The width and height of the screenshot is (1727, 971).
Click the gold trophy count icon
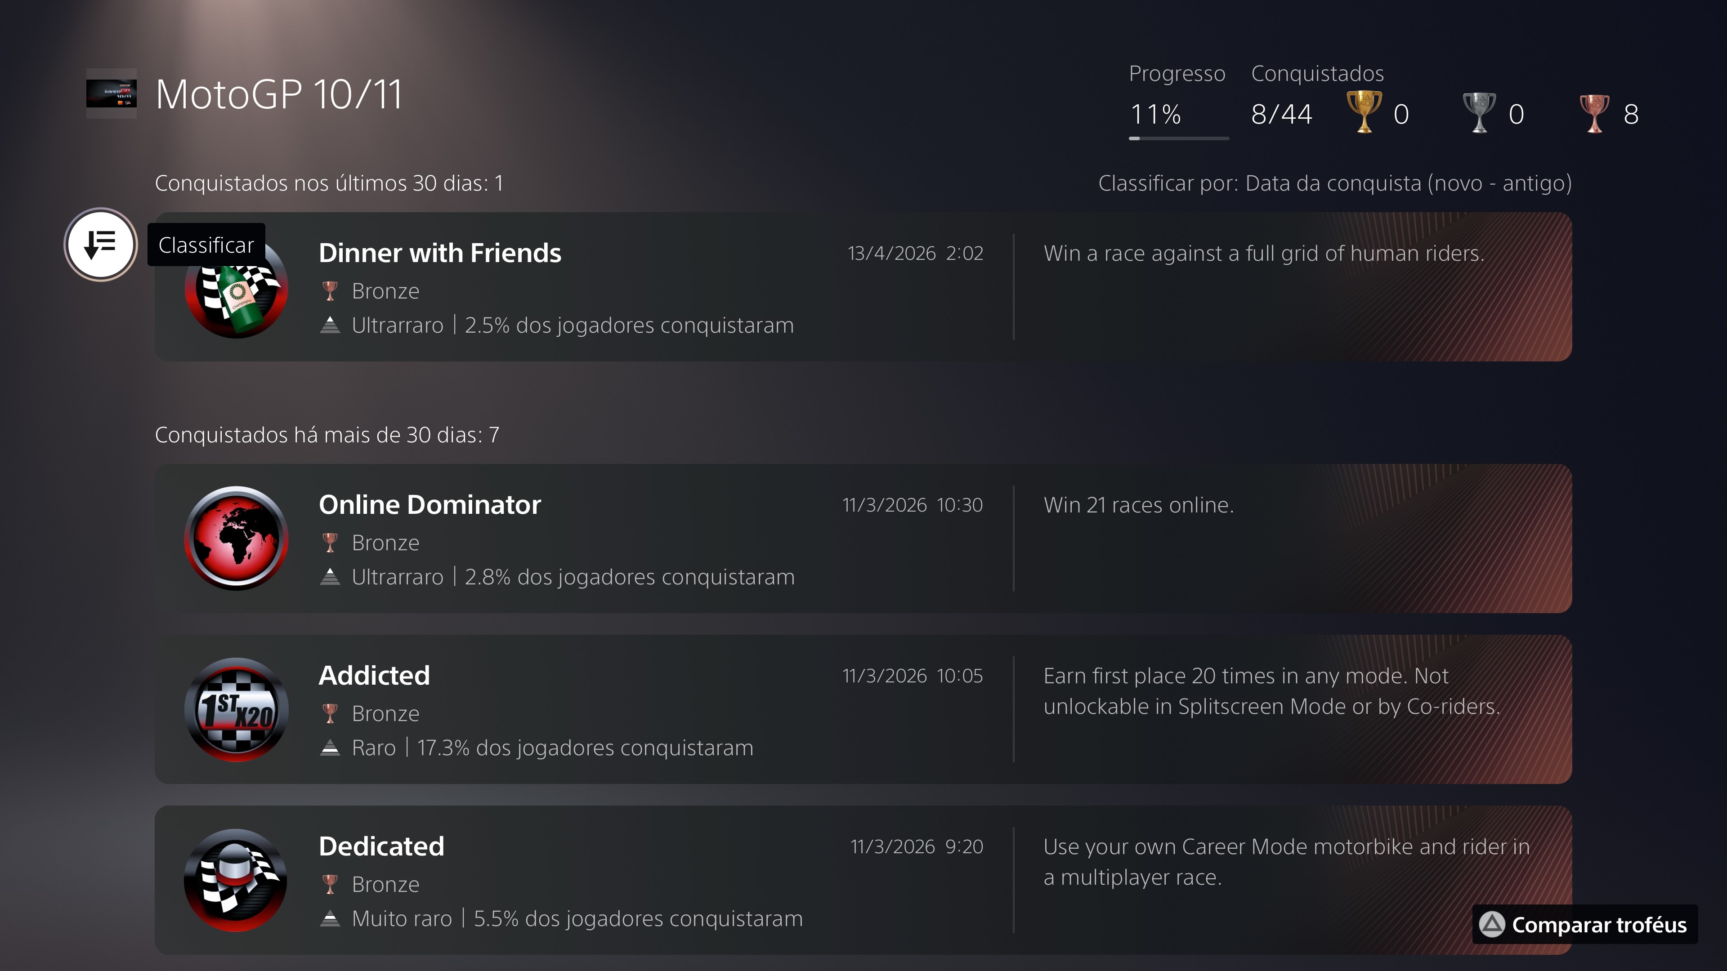[x=1365, y=112]
